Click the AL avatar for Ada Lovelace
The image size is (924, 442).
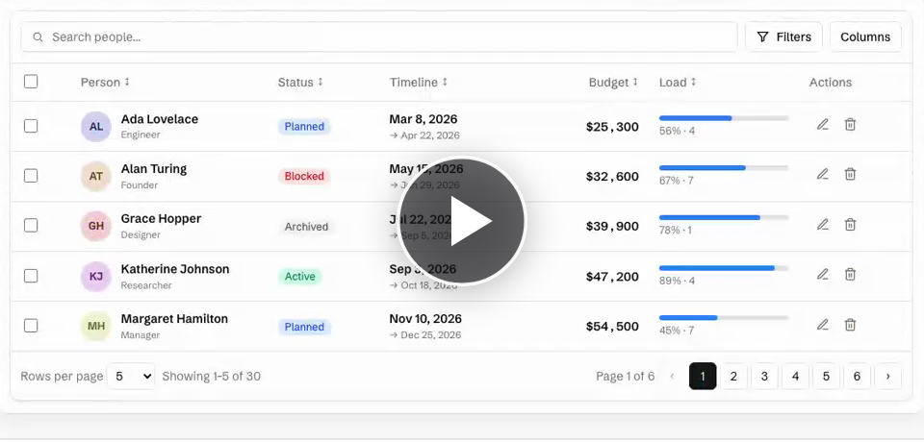[96, 127]
